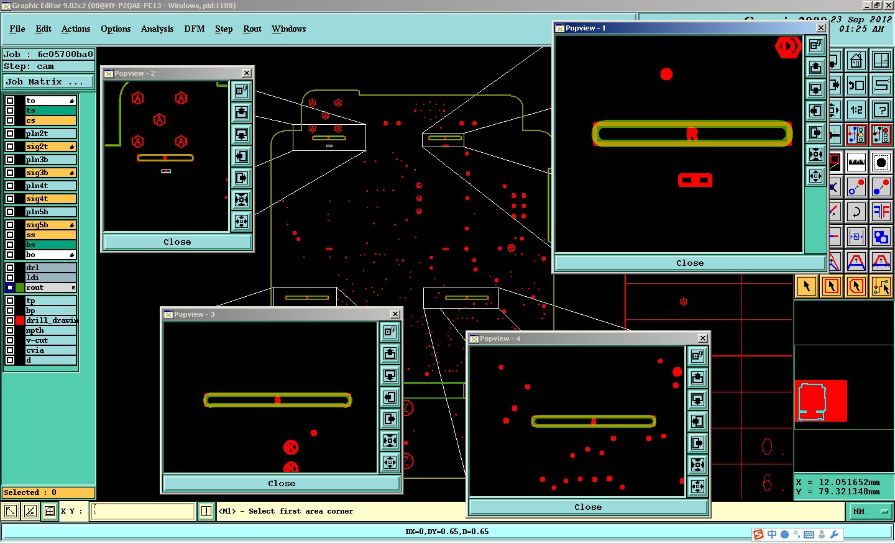The height and width of the screenshot is (544, 895).
Task: Click the mirrored F flip icon
Action: (x=881, y=212)
